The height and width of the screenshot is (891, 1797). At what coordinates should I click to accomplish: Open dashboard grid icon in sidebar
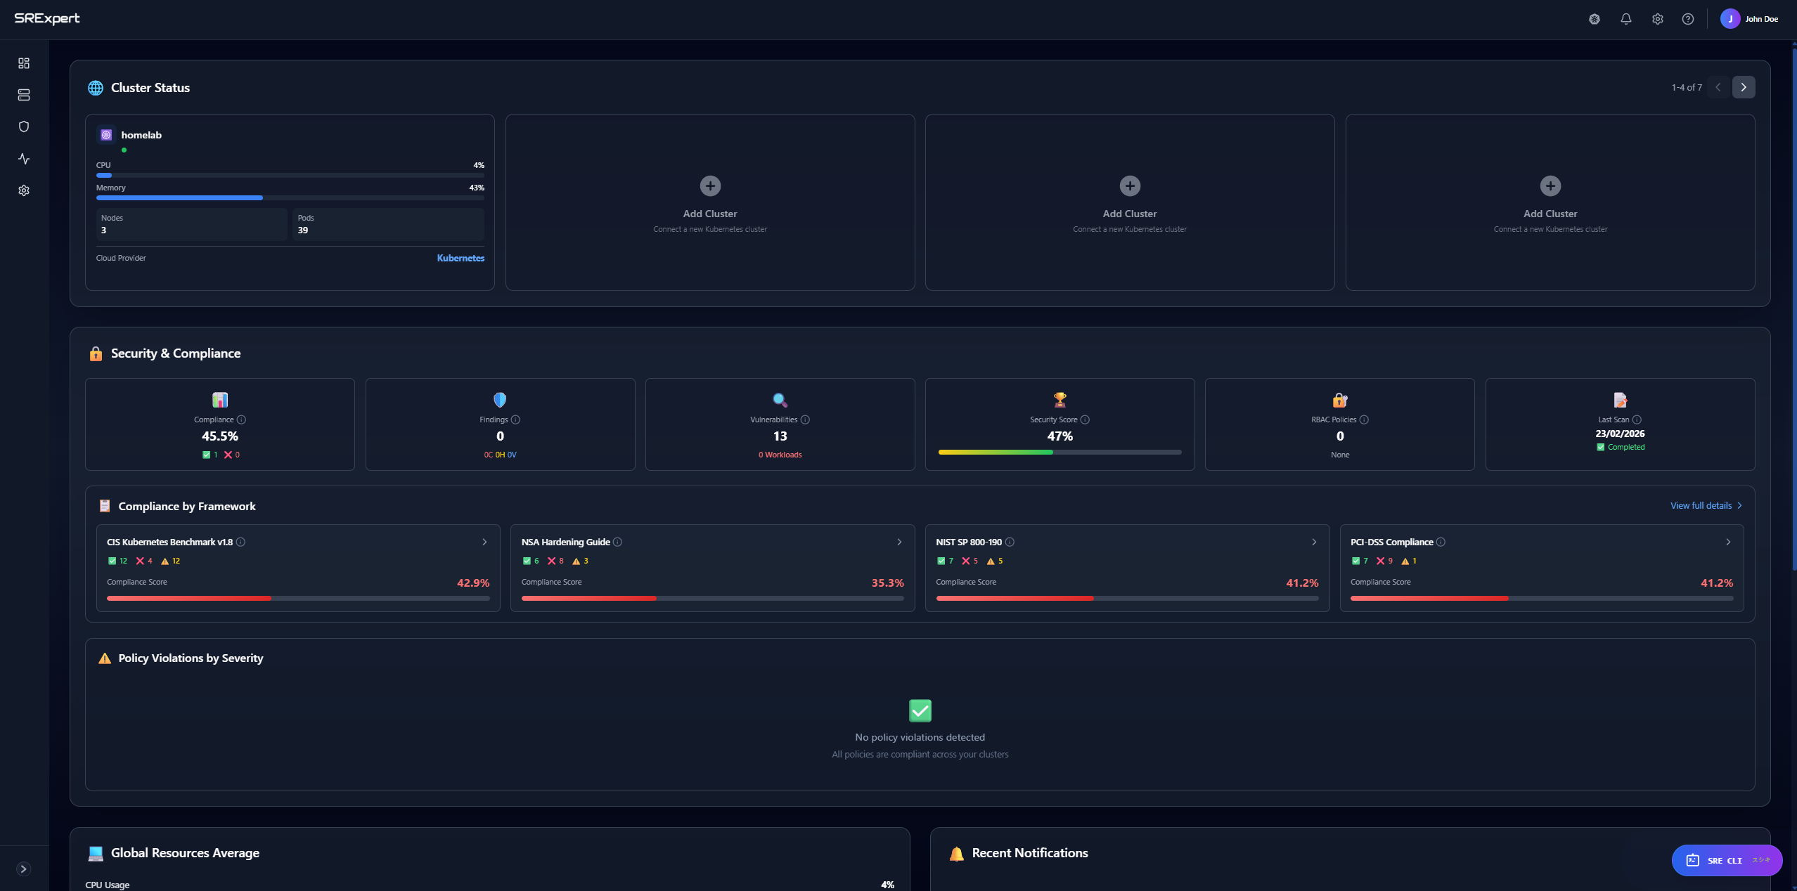coord(24,63)
